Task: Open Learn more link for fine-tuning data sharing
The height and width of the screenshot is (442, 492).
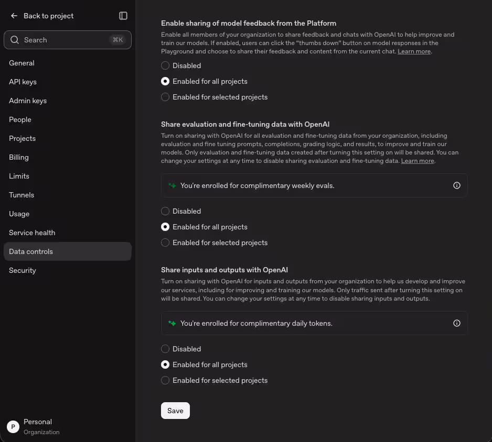Action: pos(418,161)
